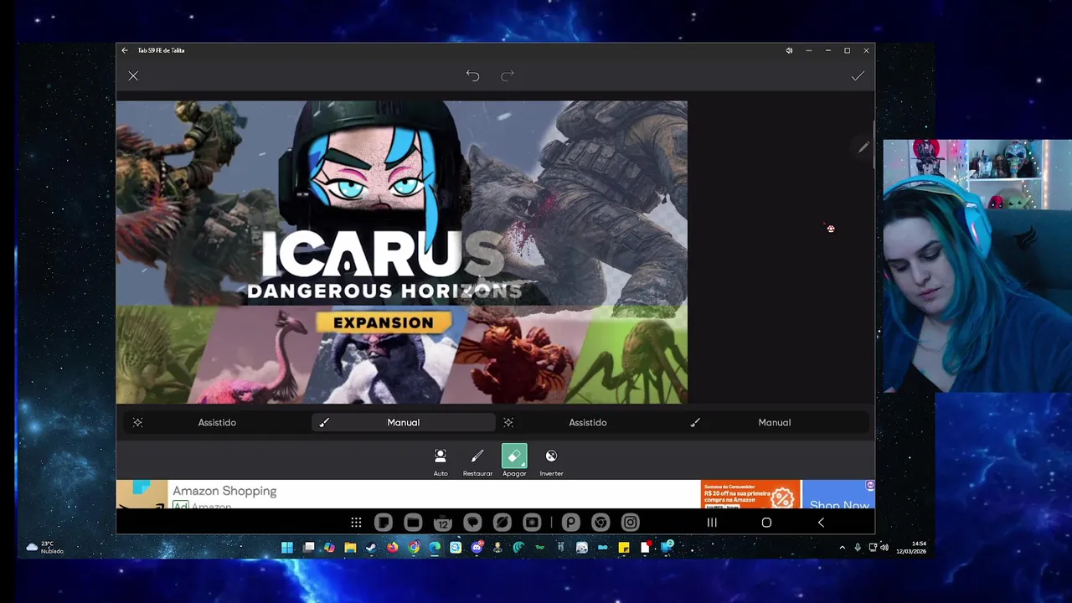The height and width of the screenshot is (603, 1072).
Task: Open Samsung Internet in the tablet dock
Action: tap(502, 523)
